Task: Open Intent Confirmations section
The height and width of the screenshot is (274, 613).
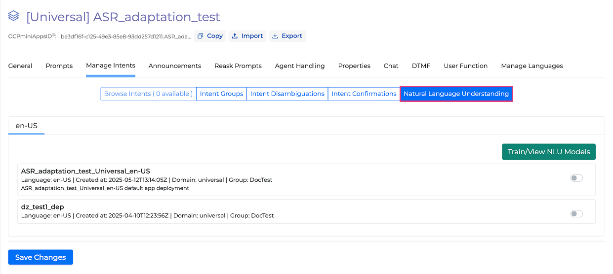Action: (x=364, y=94)
